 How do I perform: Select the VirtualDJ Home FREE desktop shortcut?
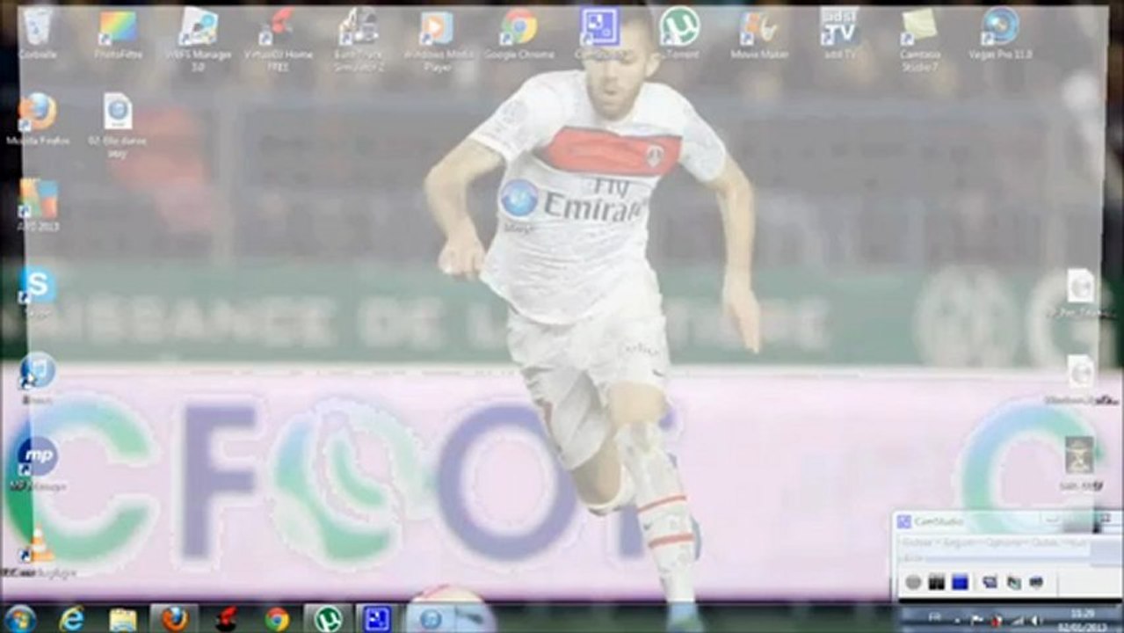click(278, 39)
